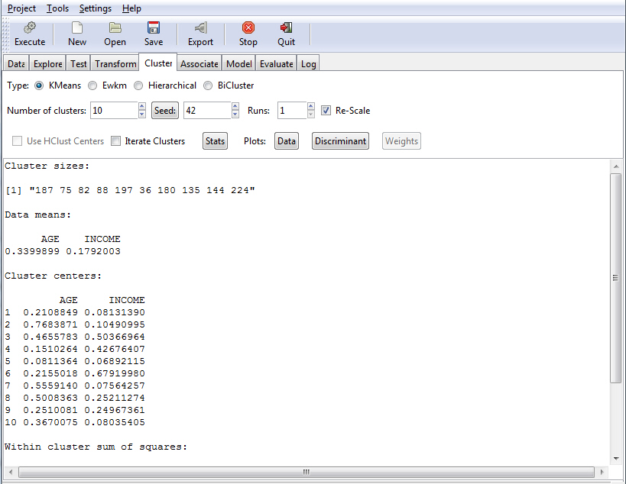Uncheck the Re-Scale checkbox
626x484 pixels.
tap(326, 111)
